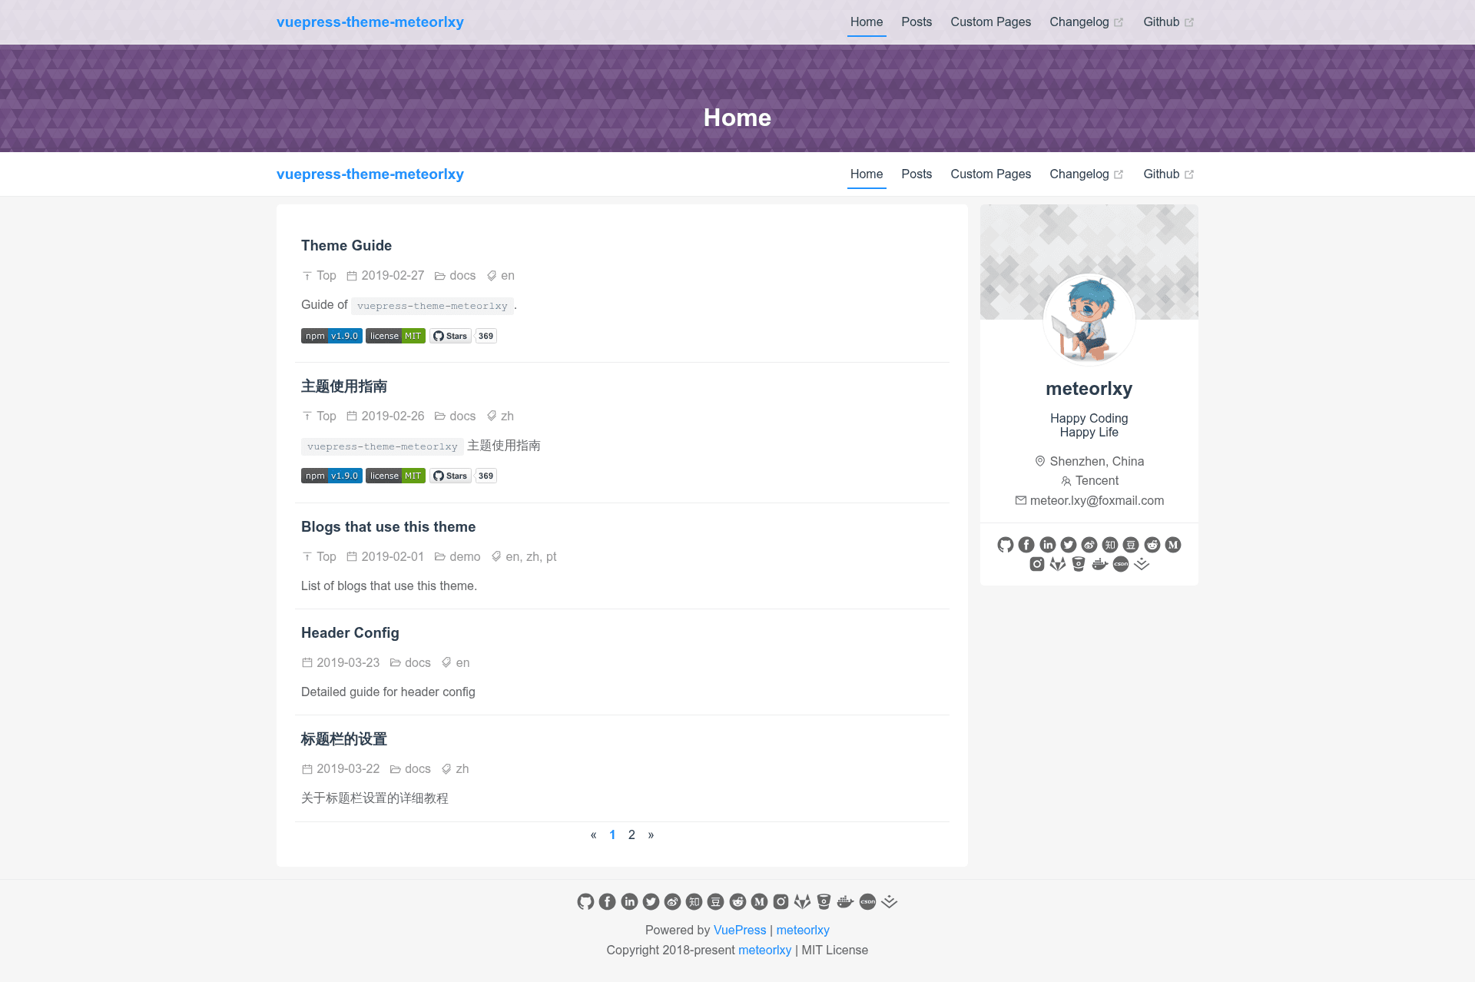Open the Header Config post
The image size is (1475, 982).
350,633
